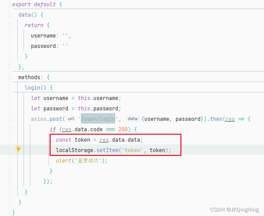The height and width of the screenshot is (216, 264).
Task: Click the highlighted '/user/login' string
Action: [x=98, y=119]
